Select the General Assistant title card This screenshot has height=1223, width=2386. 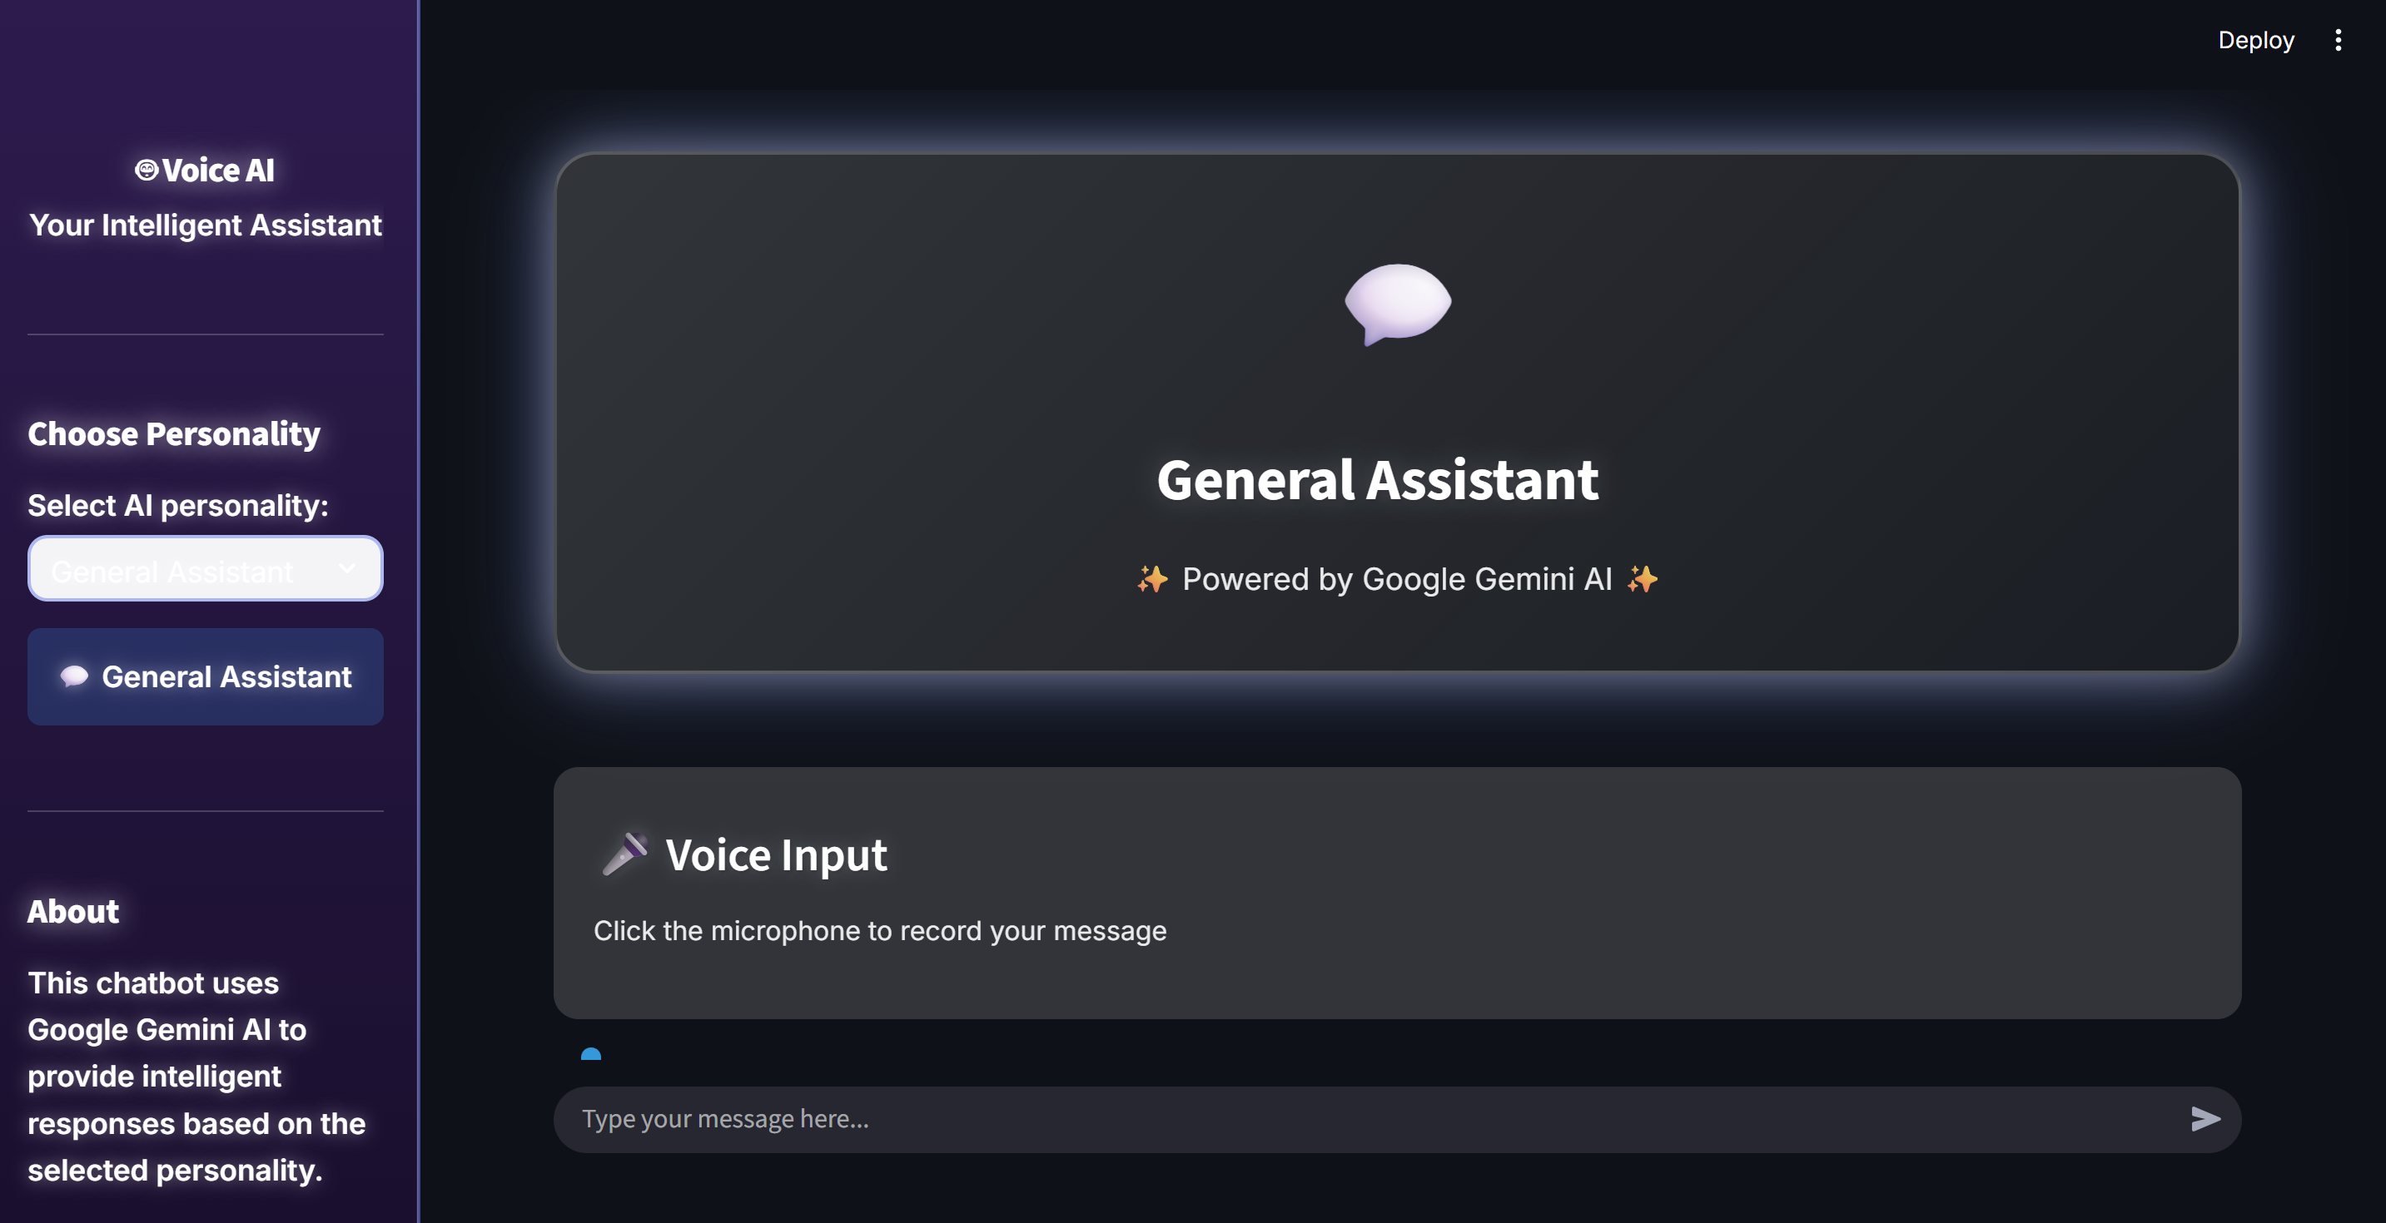pos(1379,479)
